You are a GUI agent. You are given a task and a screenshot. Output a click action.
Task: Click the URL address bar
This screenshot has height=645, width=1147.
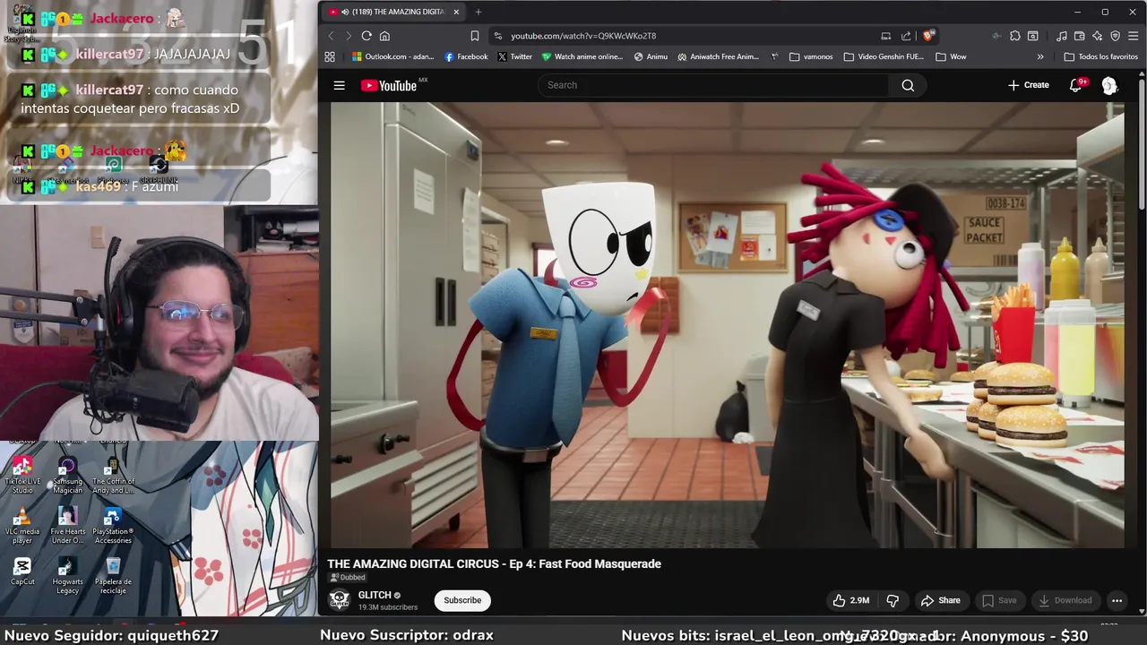tap(690, 36)
